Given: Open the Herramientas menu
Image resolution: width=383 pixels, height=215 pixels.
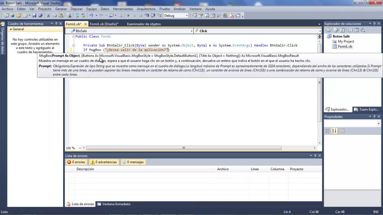Looking at the screenshot, I should (x=123, y=9).
